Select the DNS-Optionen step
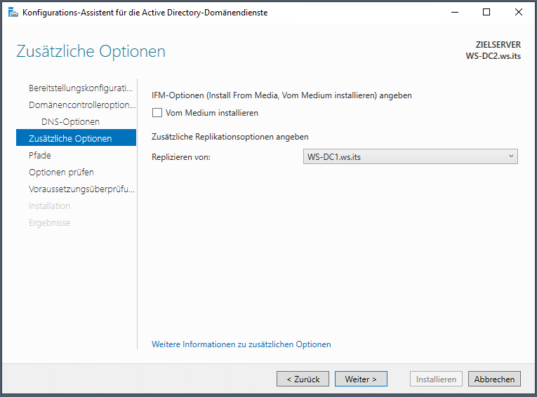This screenshot has width=537, height=397. click(x=70, y=121)
